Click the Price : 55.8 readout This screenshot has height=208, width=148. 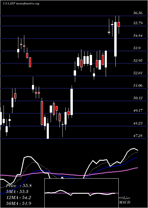coord(19,186)
